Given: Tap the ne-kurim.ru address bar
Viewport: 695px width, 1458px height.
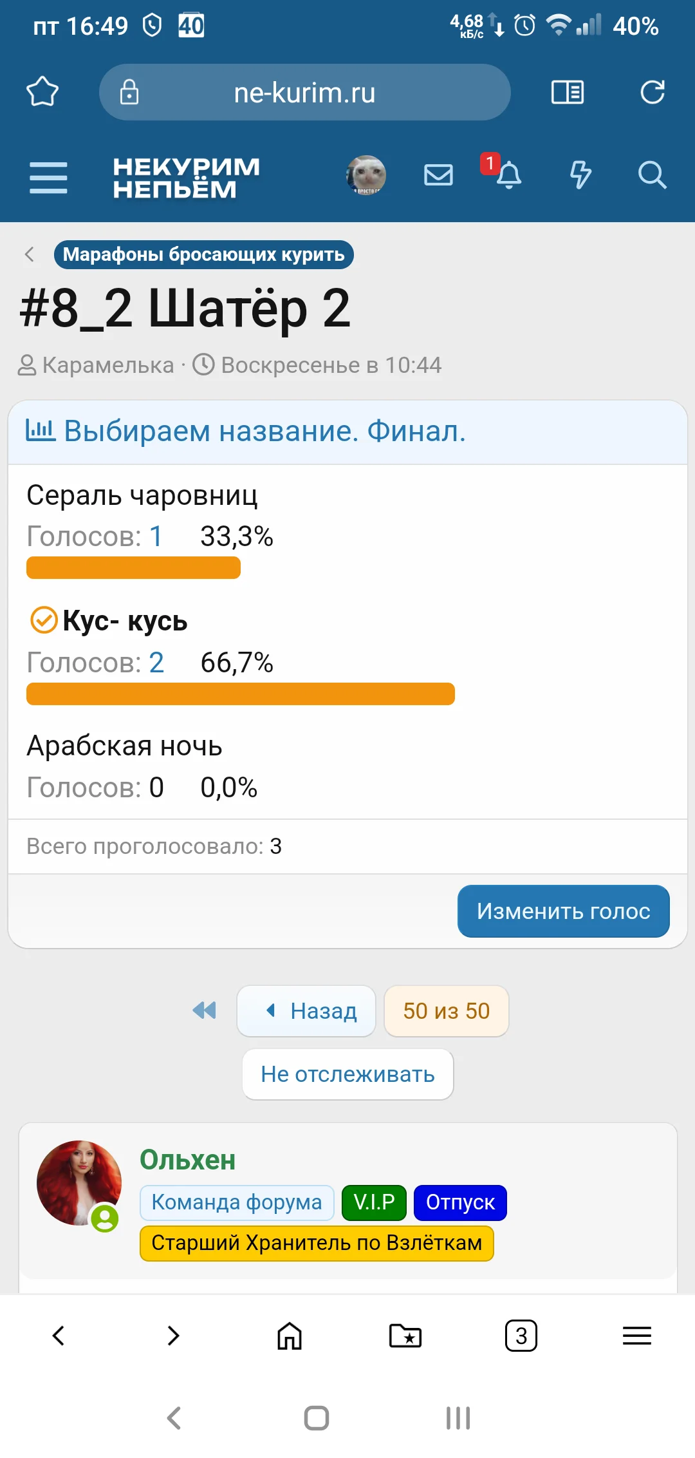Looking at the screenshot, I should pos(304,92).
